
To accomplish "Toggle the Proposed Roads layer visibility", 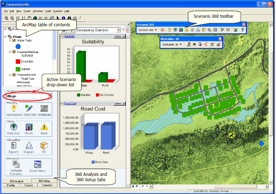I will coord(14,75).
